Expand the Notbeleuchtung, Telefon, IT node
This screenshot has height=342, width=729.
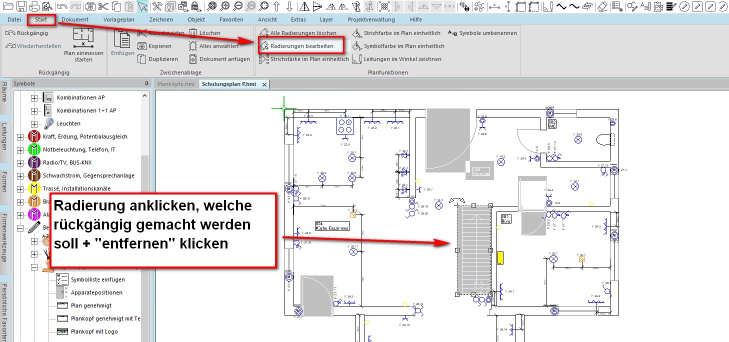20,149
